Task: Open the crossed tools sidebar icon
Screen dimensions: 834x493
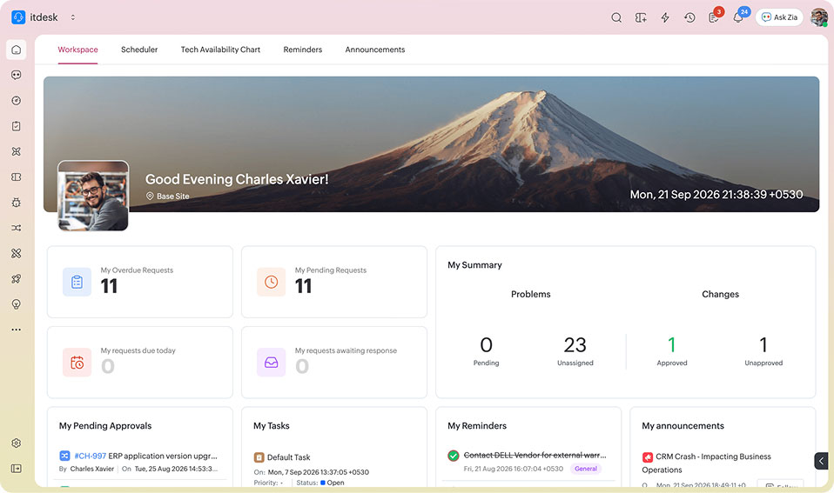Action: pos(17,253)
